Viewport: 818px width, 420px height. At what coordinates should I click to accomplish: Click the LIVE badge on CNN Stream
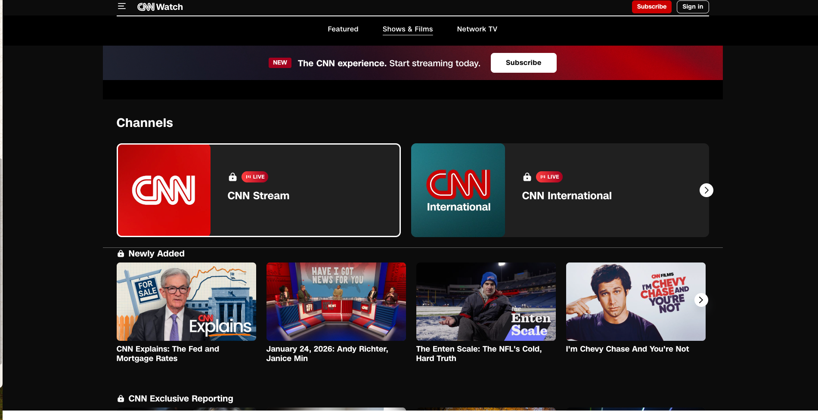pyautogui.click(x=255, y=177)
